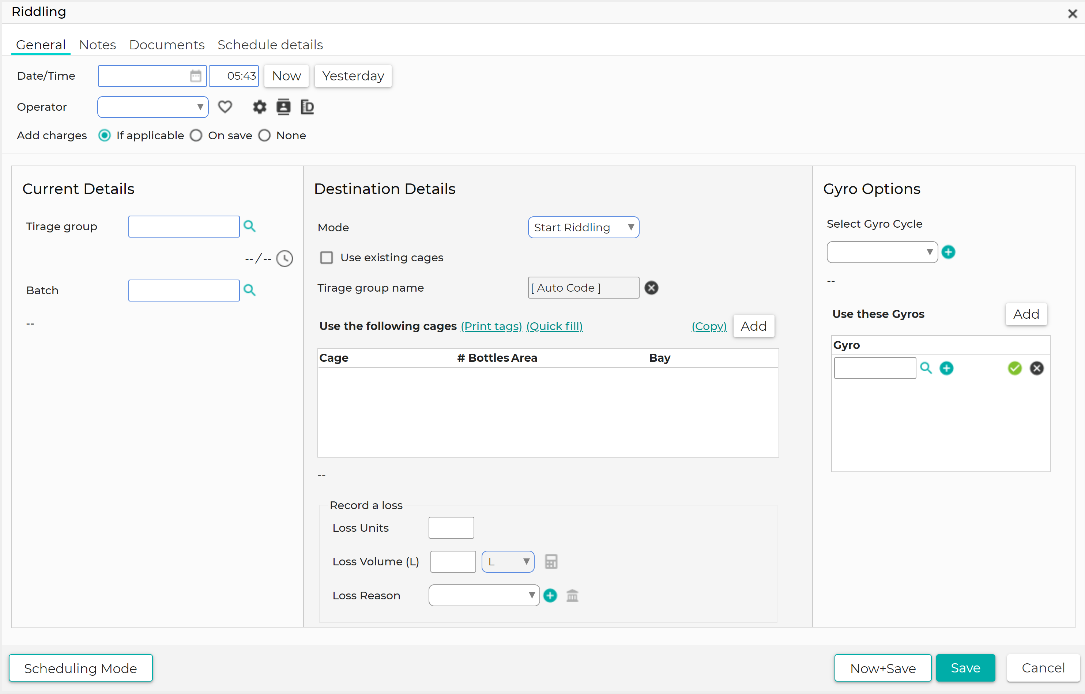Focus the Loss Units input field
The width and height of the screenshot is (1085, 694).
tap(451, 528)
